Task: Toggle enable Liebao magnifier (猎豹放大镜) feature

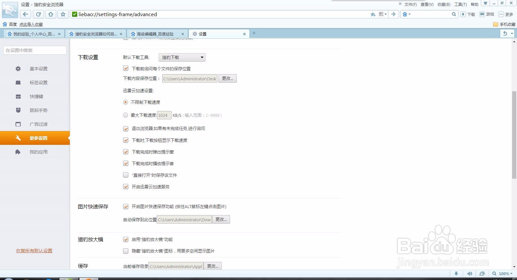Action: coord(126,239)
